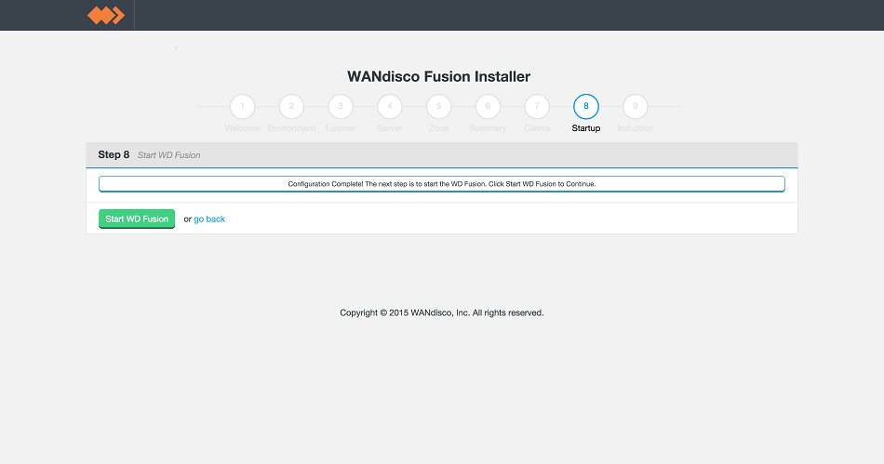Select step 1 Welcome circle
The width and height of the screenshot is (884, 464).
pos(243,106)
